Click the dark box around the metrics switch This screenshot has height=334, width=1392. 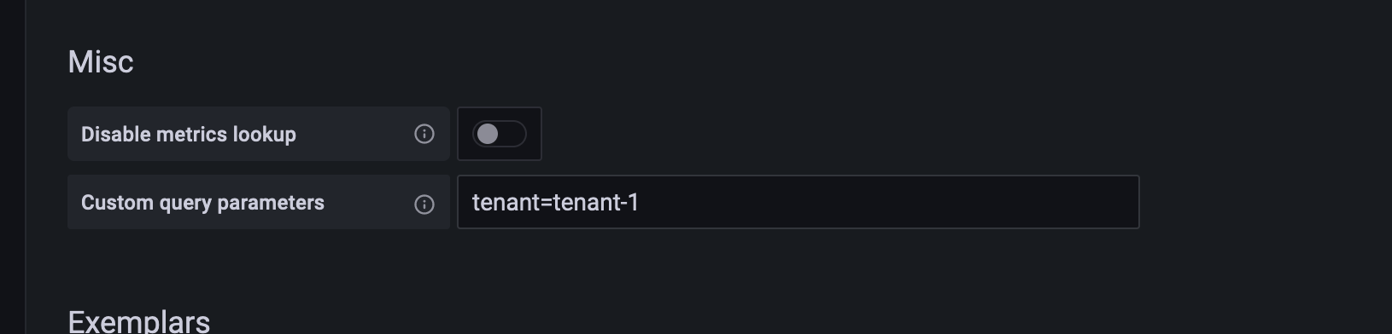500,134
